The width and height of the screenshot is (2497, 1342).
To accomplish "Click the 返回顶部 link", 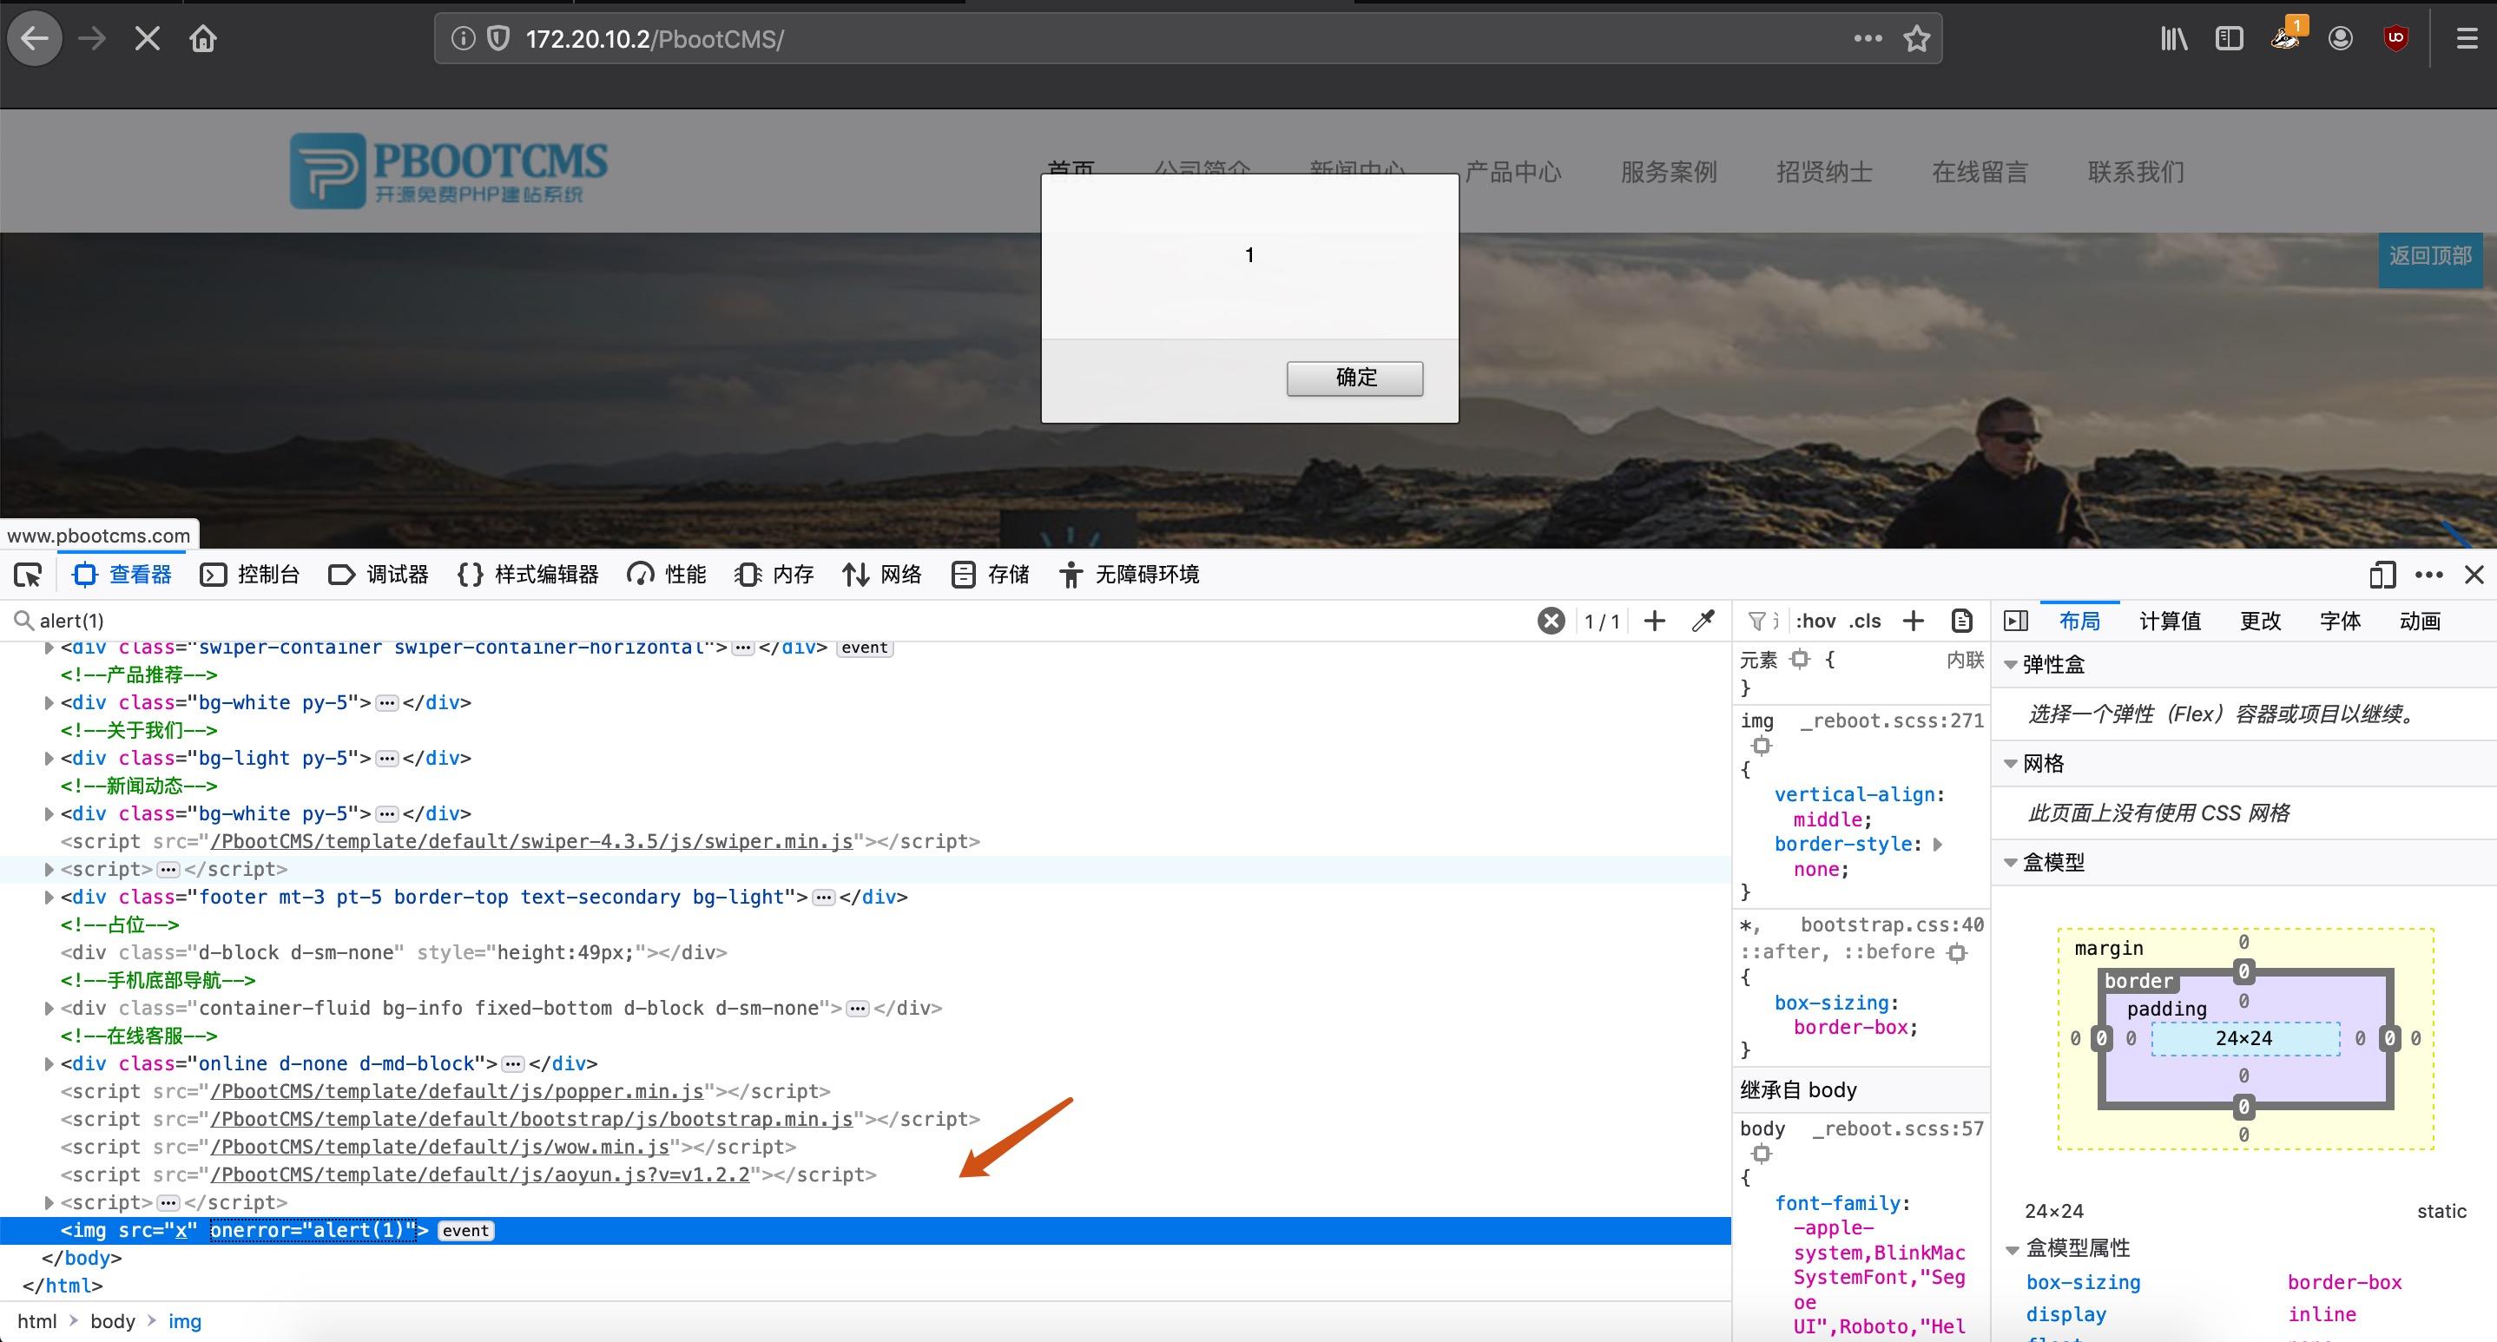I will point(2431,258).
